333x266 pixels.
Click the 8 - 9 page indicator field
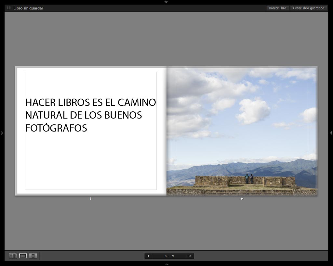coord(169,256)
